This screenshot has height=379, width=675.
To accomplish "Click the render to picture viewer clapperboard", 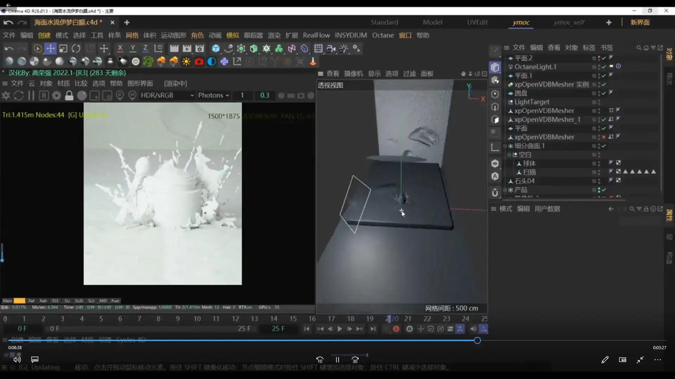I will 187,48.
